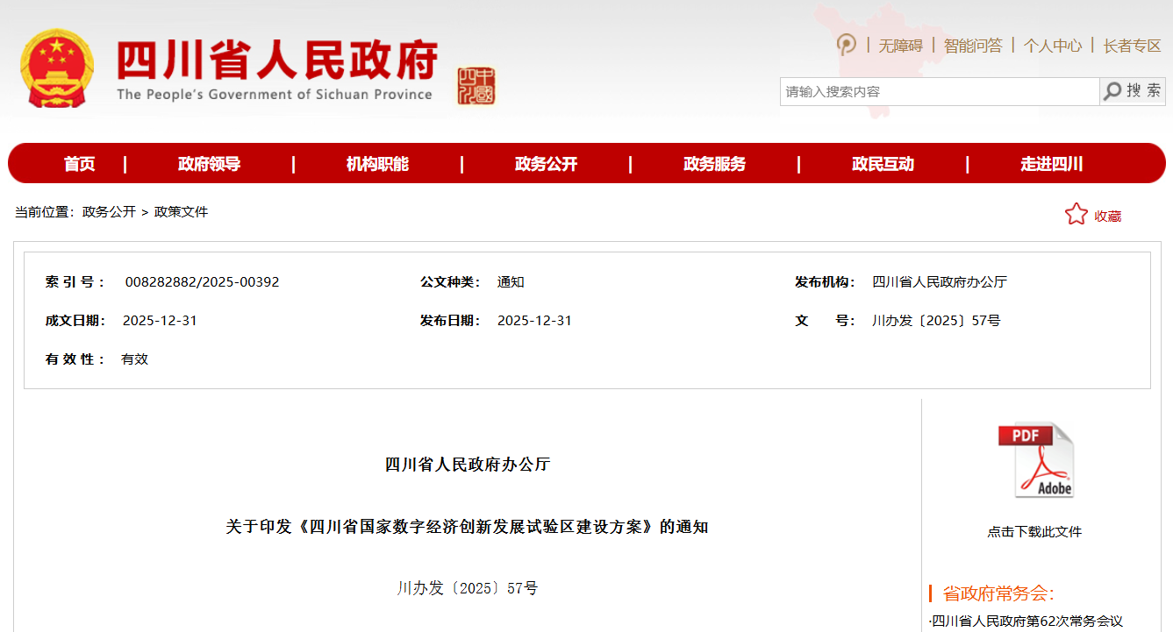Select the 首页 navigation tab

click(79, 164)
